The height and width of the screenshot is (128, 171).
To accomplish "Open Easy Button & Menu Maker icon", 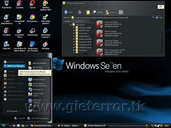I will pos(19,47).
